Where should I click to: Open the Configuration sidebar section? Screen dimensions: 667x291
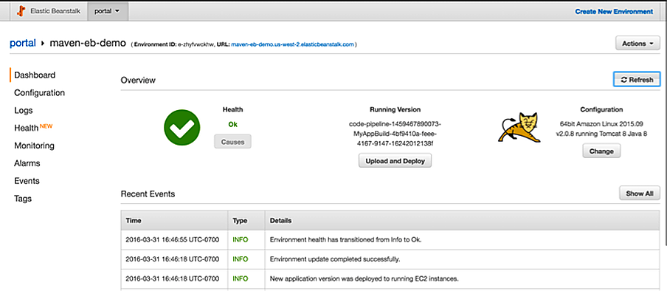click(x=40, y=93)
